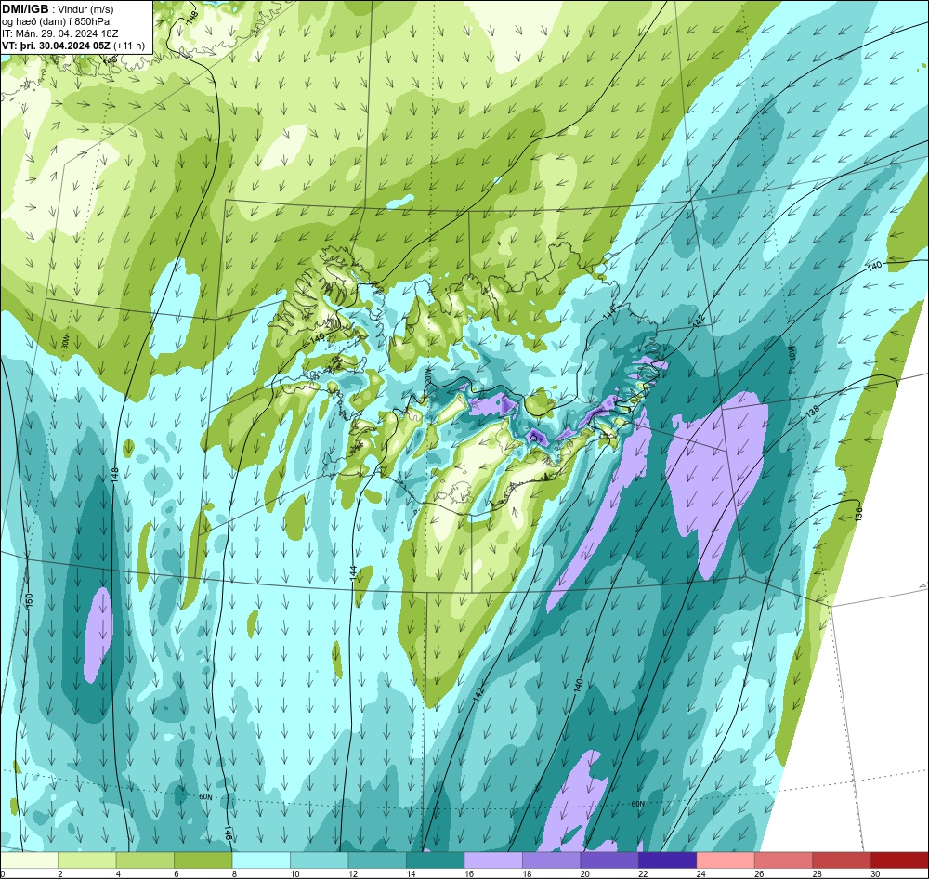Click the red swatch between 28 and 30
Viewport: 929px width, 879px height.
842,859
